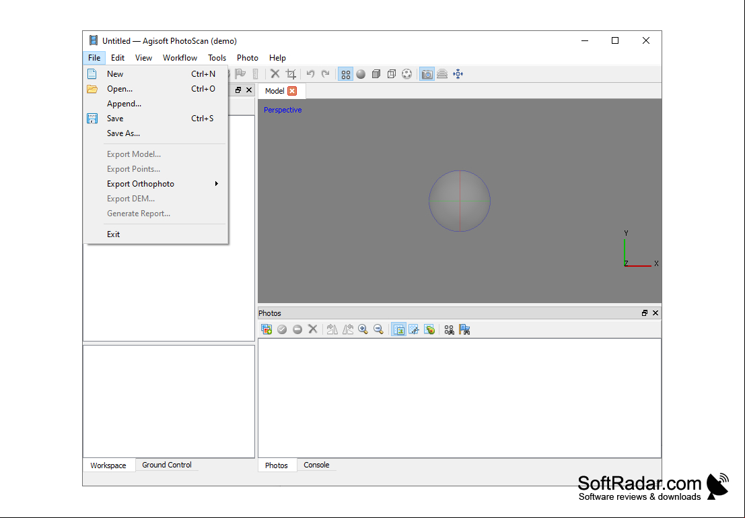Click the binoculars with squares filter icon

[x=449, y=329]
